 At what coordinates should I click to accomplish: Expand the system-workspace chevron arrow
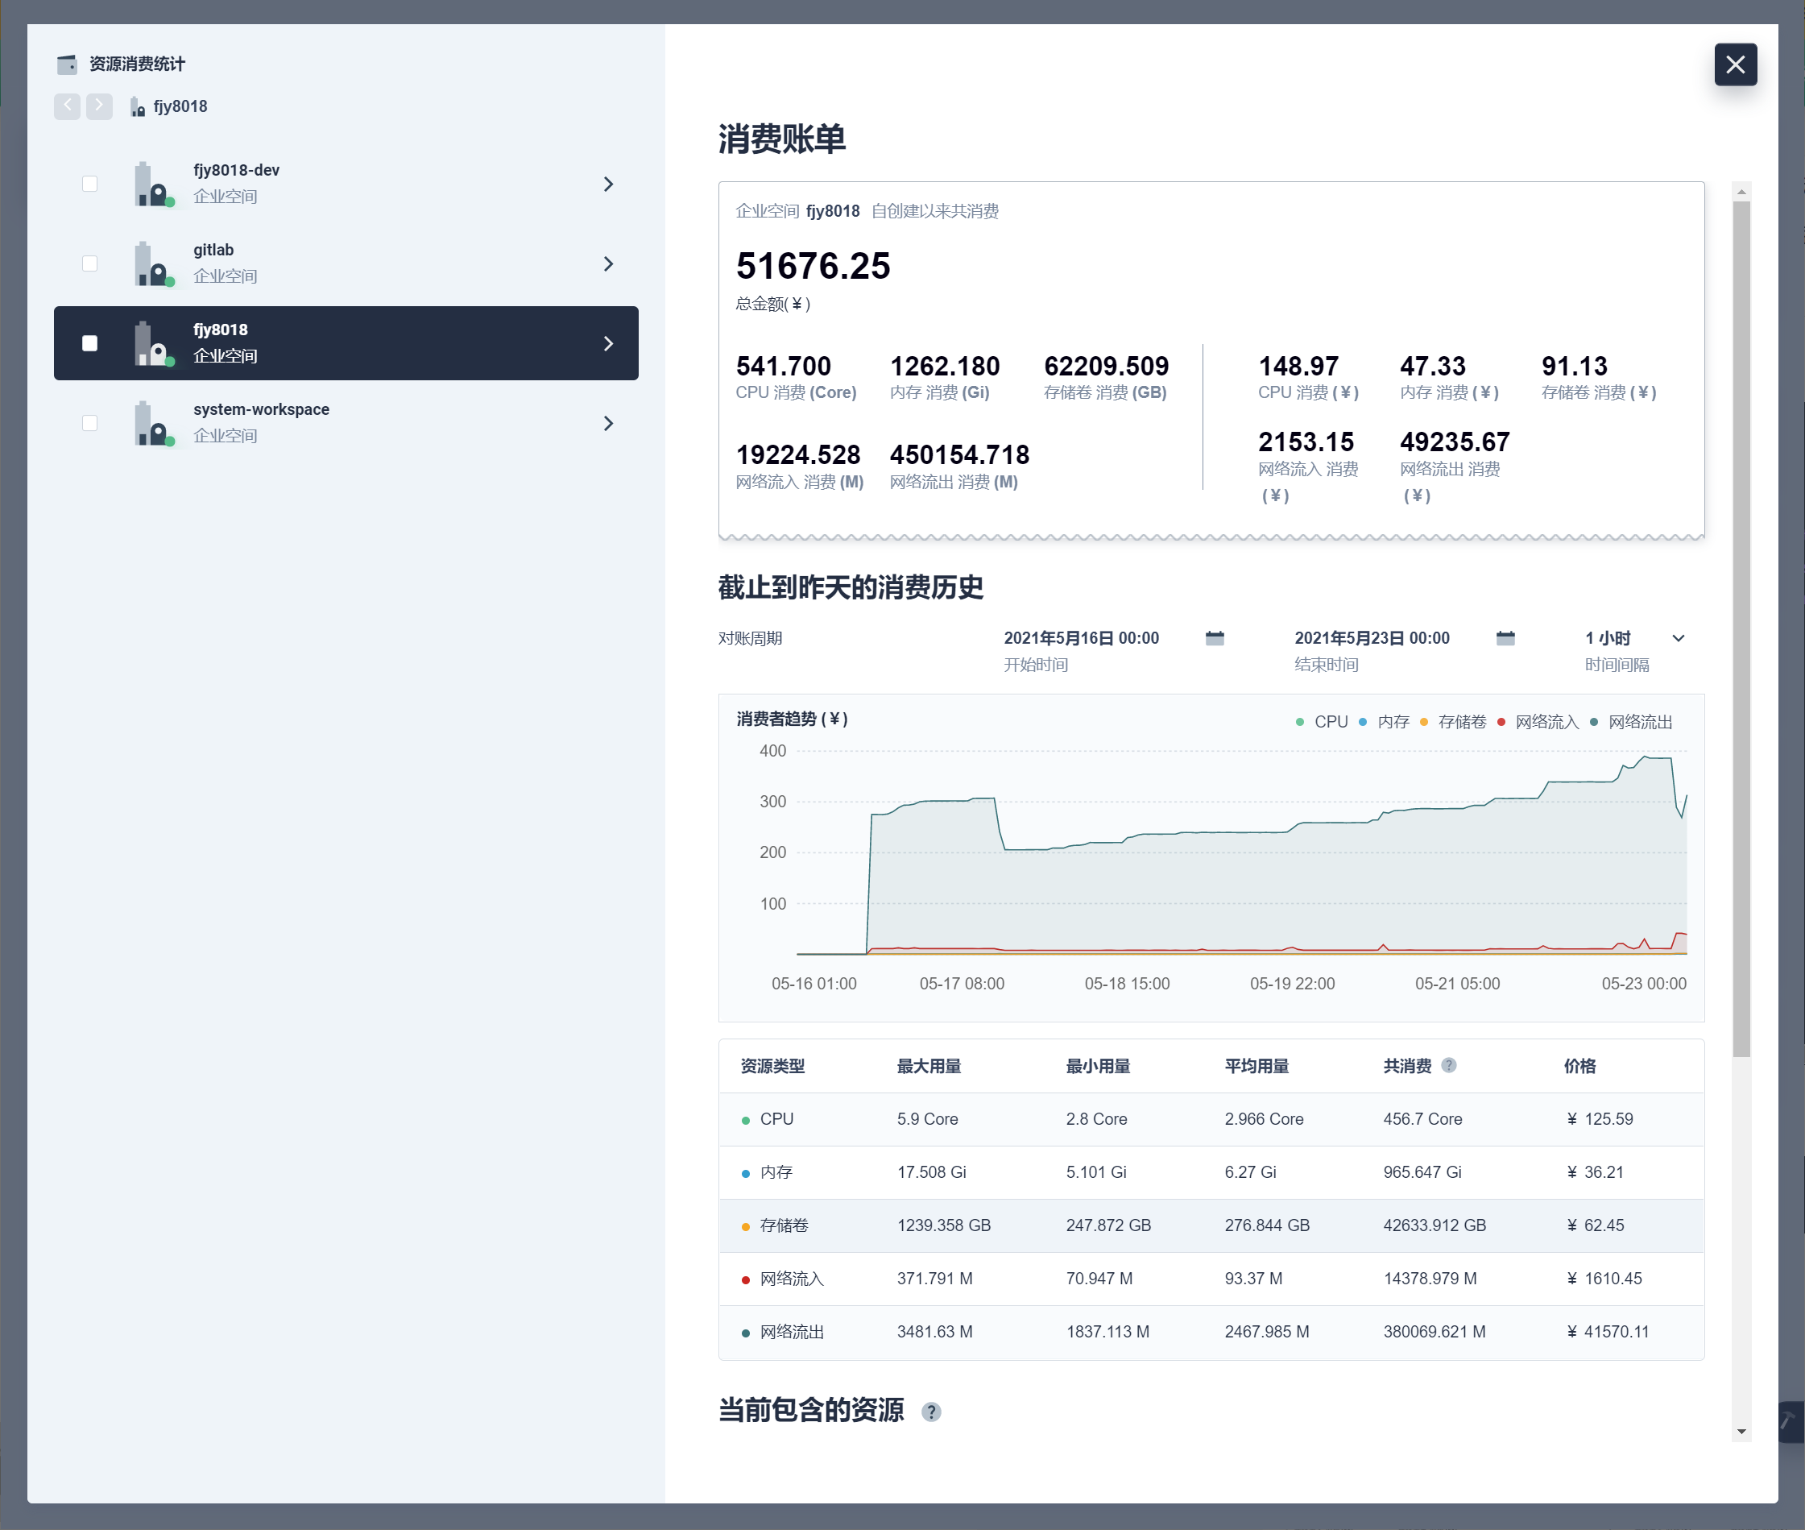point(608,423)
